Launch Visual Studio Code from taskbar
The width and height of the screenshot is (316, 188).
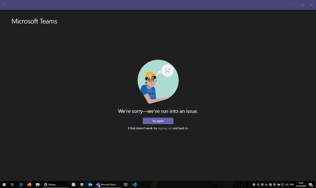[134, 185]
